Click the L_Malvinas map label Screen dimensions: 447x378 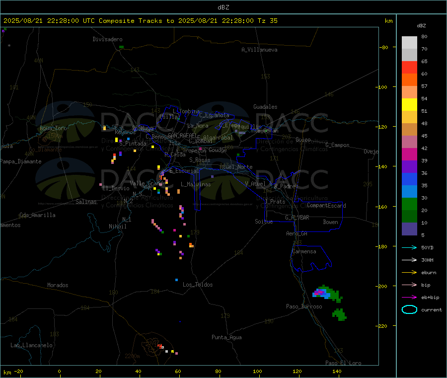(x=196, y=184)
